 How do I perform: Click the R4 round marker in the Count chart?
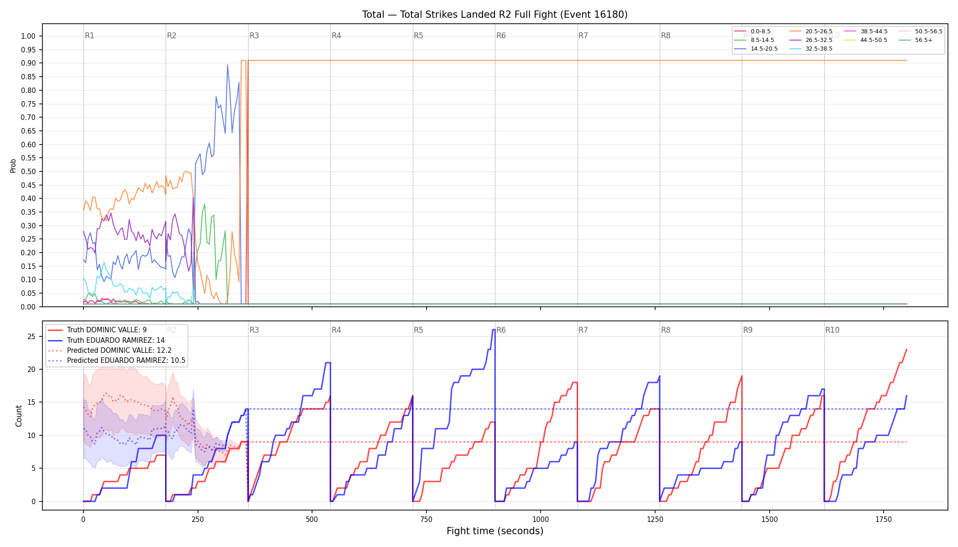point(336,330)
